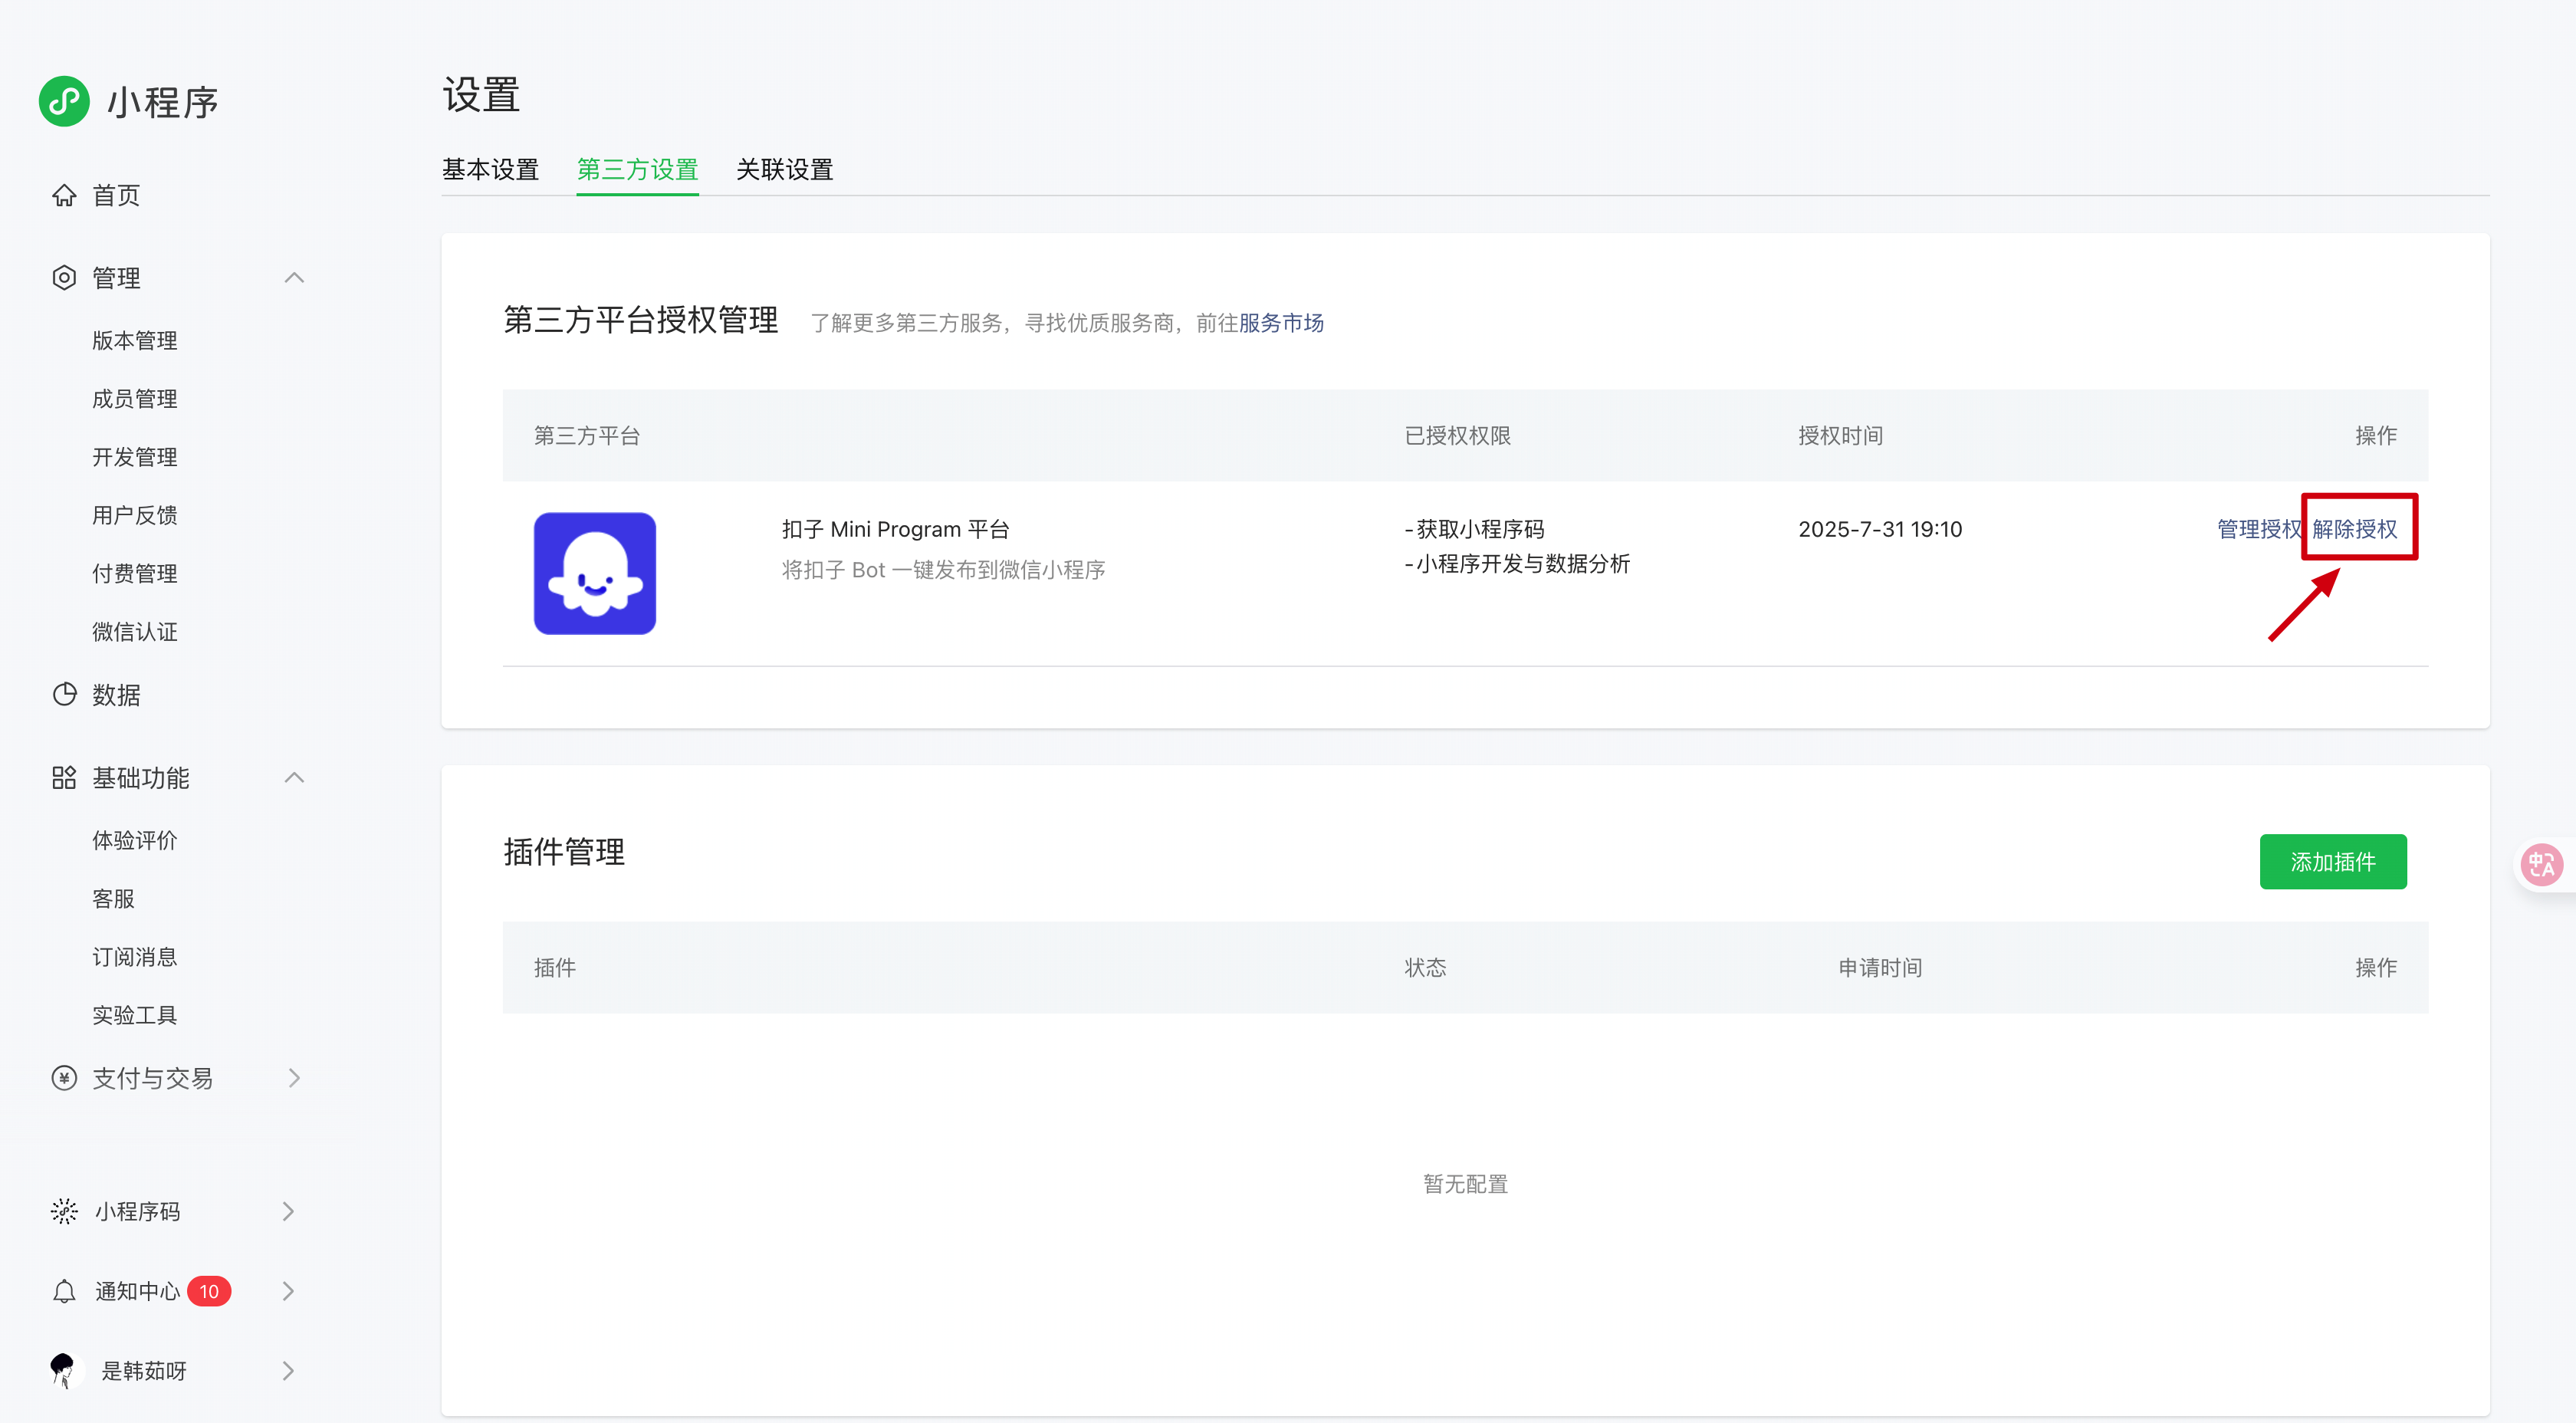Open 版本管理 in the sidebar
This screenshot has height=1423, width=2576.
(134, 340)
